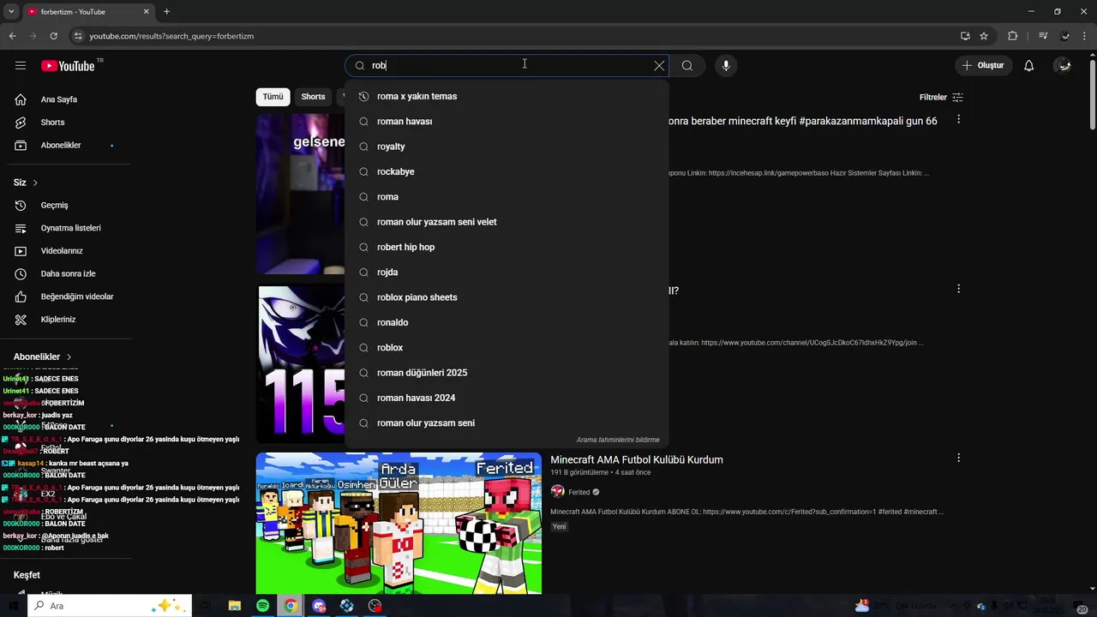The image size is (1097, 617).
Task: Open Chrome media controls icon
Action: click(1043, 36)
